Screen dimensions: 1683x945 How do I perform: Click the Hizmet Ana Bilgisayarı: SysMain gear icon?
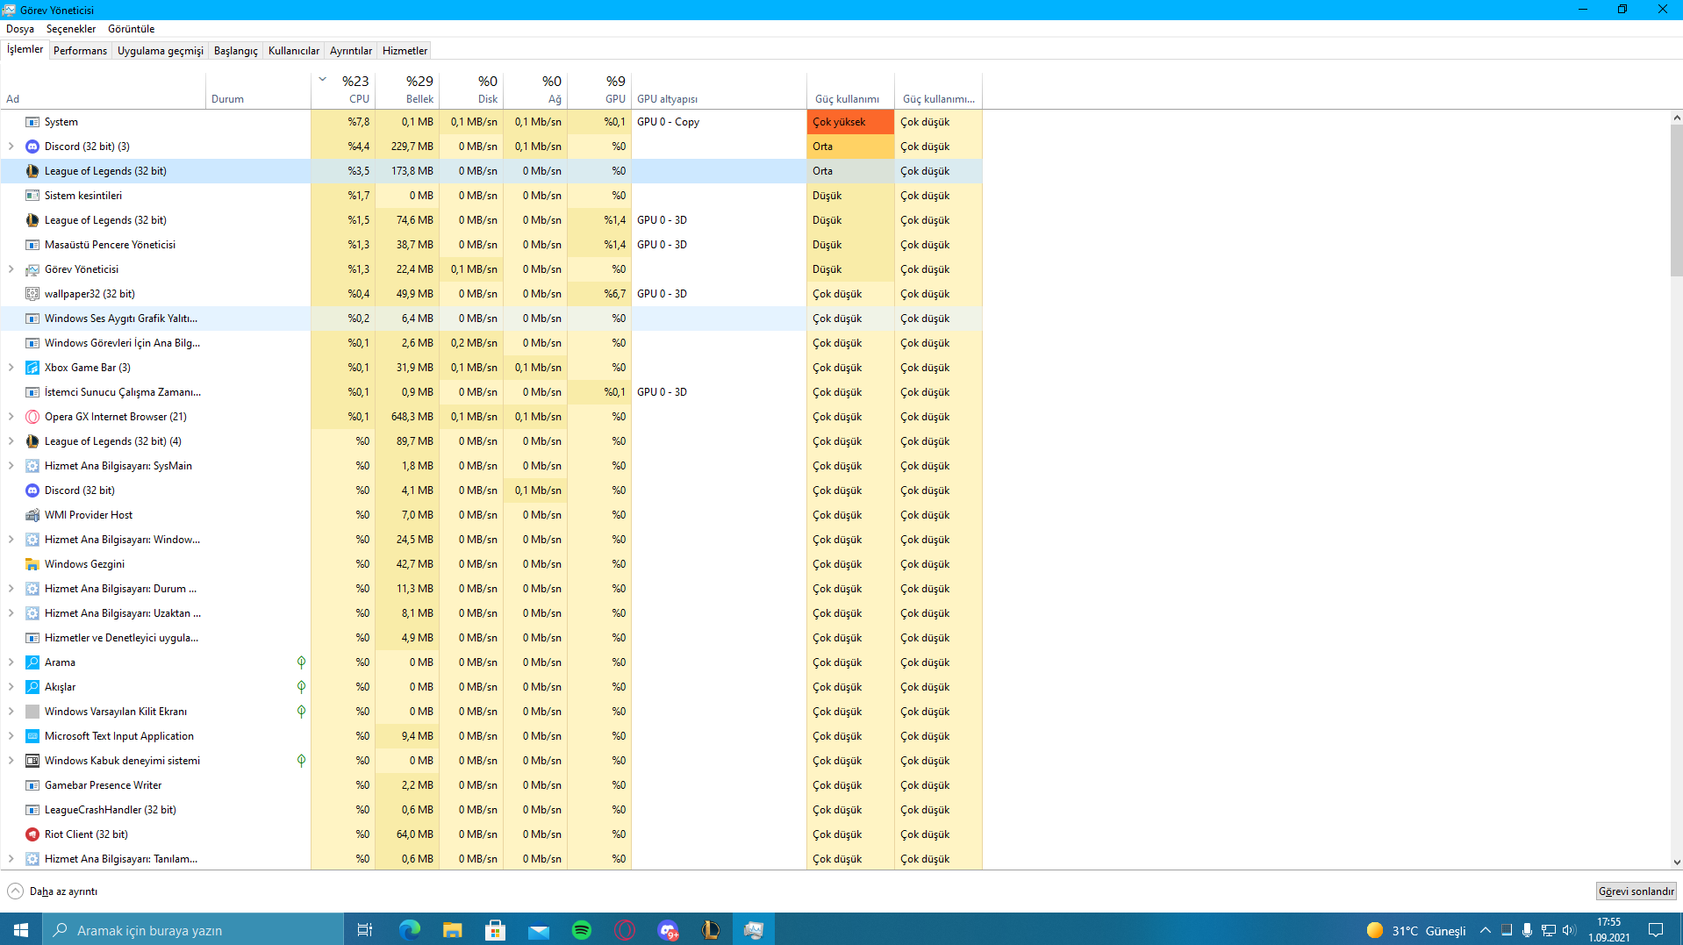pos(32,466)
